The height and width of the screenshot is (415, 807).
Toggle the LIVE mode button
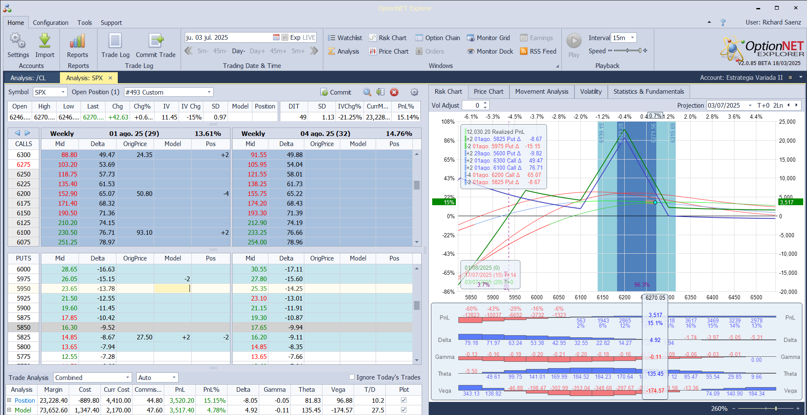point(309,38)
